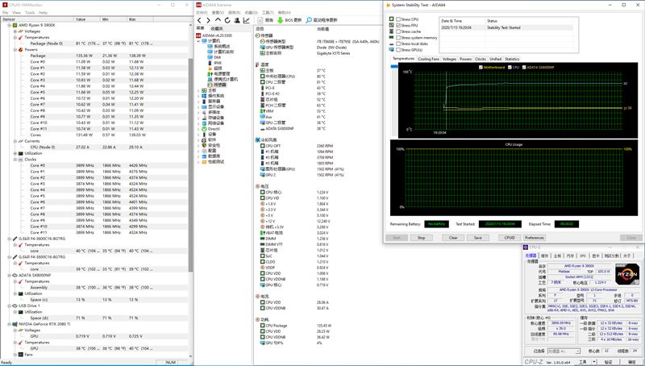The width and height of the screenshot is (645, 366).
Task: Select 电源管理 in AIDA64 tree
Action: [x=218, y=73]
